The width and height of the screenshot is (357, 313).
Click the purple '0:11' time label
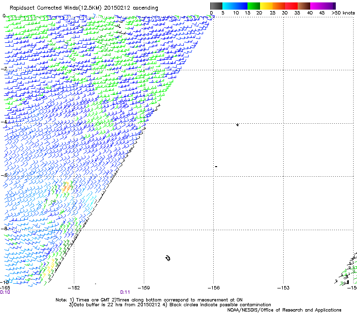pos(125,292)
